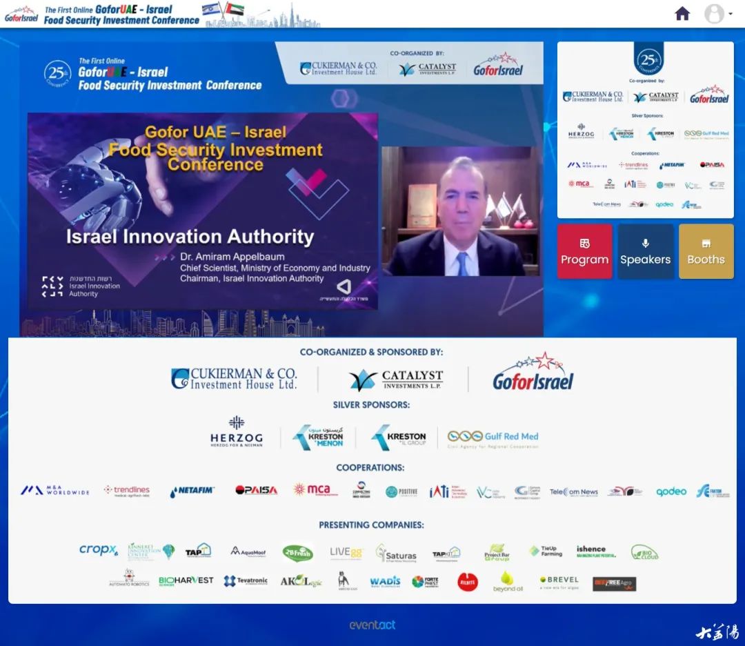Image resolution: width=745 pixels, height=646 pixels.
Task: Select AquaMaof presenting company logo
Action: [248, 551]
